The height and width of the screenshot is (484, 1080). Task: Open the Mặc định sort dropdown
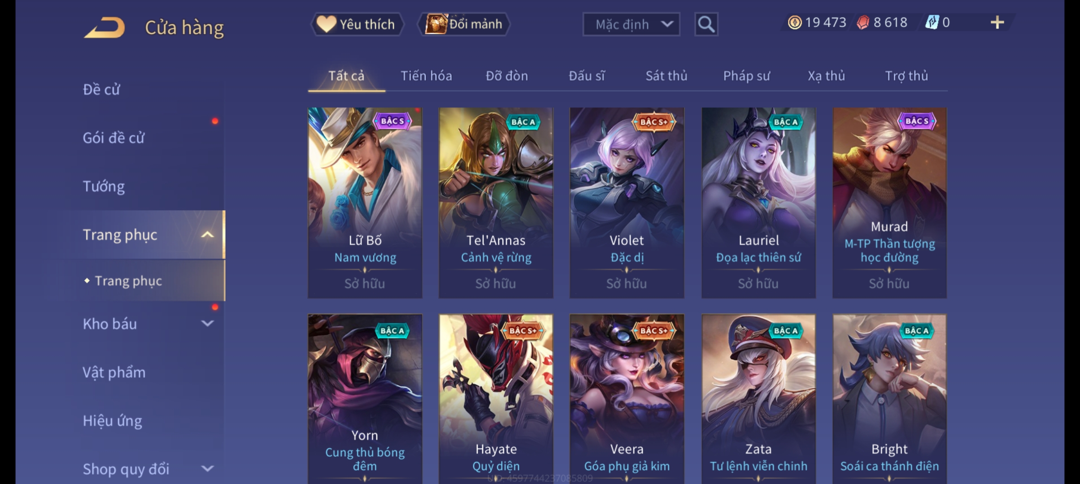tap(631, 24)
